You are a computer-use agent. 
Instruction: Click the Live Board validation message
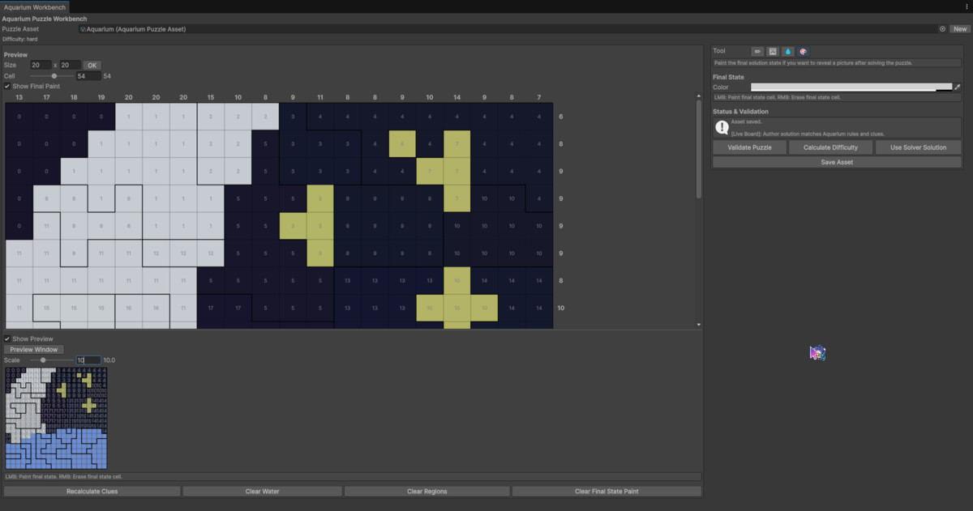pyautogui.click(x=808, y=134)
